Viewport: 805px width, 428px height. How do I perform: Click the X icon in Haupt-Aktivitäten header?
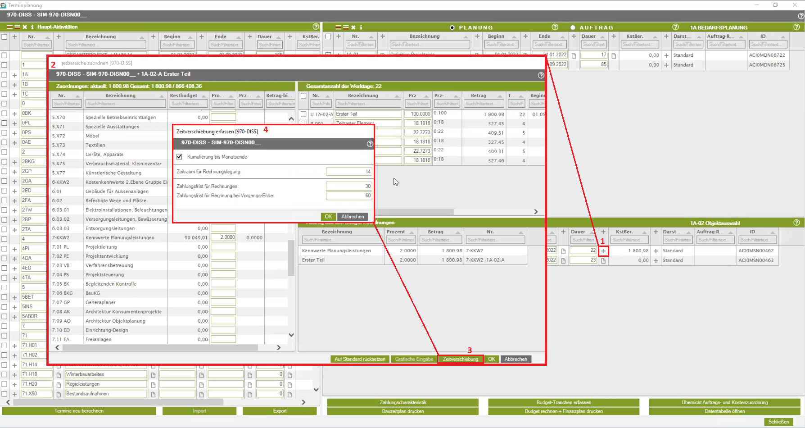(x=25, y=27)
